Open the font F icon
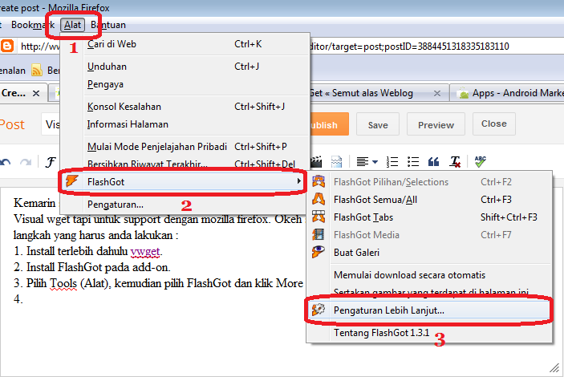The width and height of the screenshot is (564, 377). tap(50, 162)
